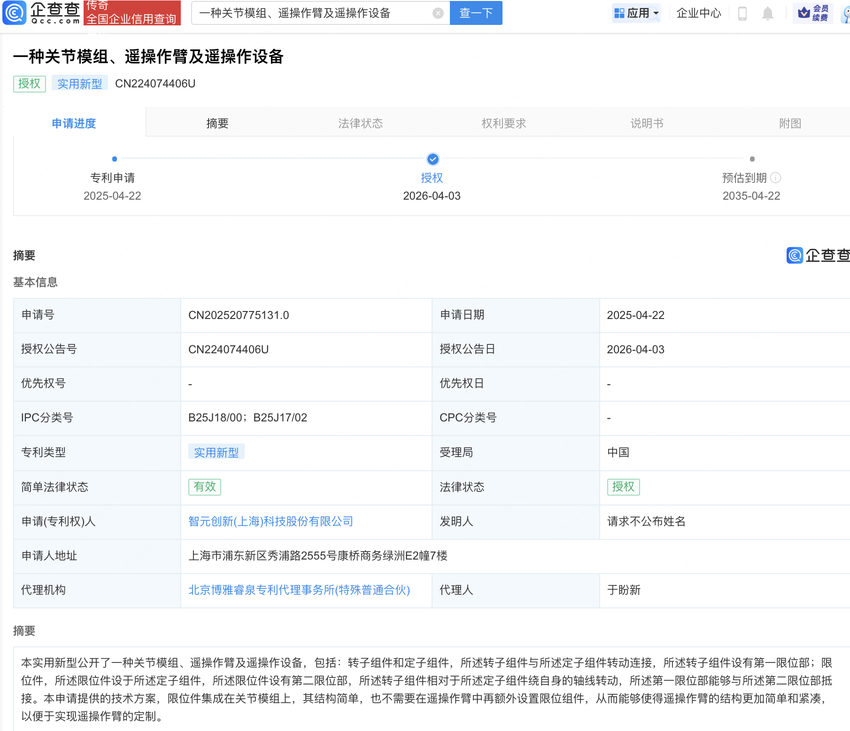Click the 北京博雅睿泉专利代理事务所 agency link
Screen dimensions: 850x731
coord(299,591)
